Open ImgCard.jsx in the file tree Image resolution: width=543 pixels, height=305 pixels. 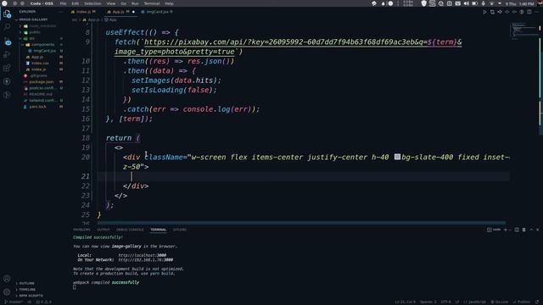(44, 51)
